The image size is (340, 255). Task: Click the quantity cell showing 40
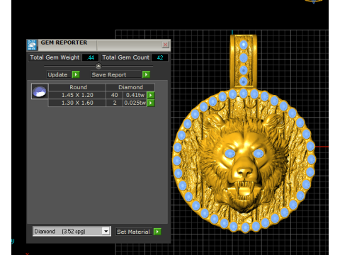point(115,95)
